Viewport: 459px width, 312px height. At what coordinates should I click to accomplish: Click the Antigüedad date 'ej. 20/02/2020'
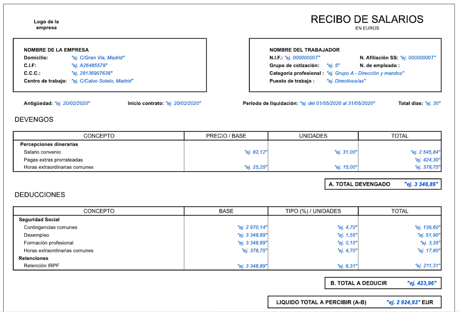72,103
